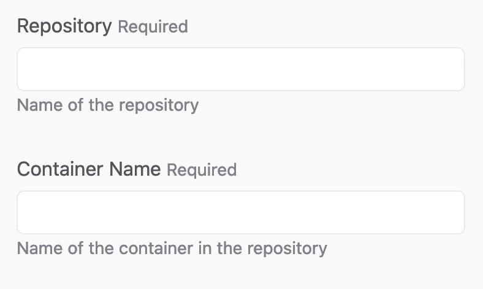Place cursor in the container name textbox
Screen dimensions: 483x289
(240, 212)
